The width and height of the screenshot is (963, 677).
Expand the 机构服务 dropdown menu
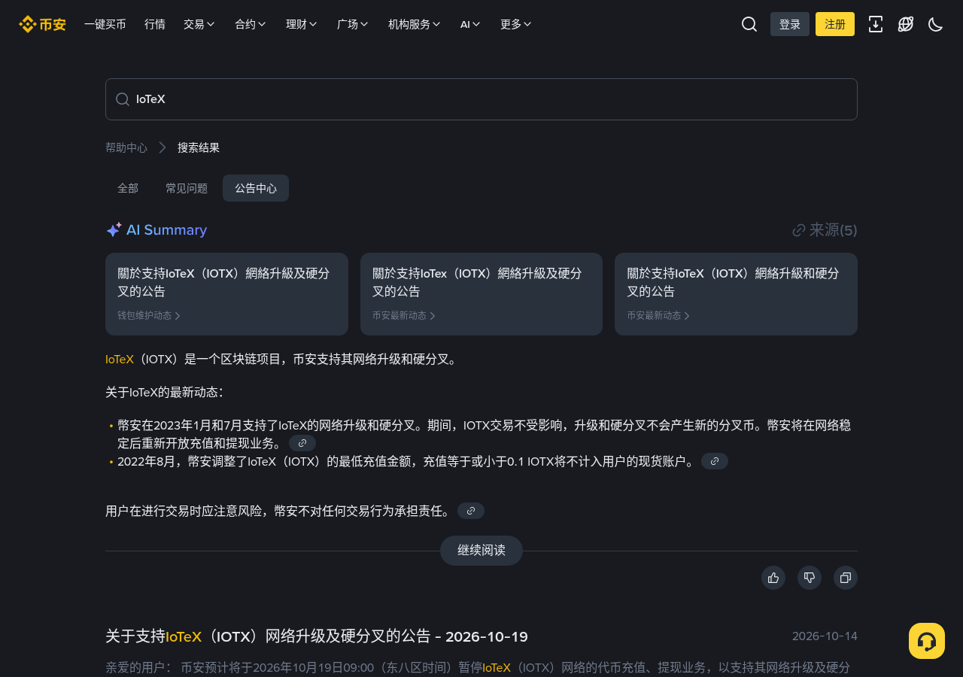coord(415,24)
